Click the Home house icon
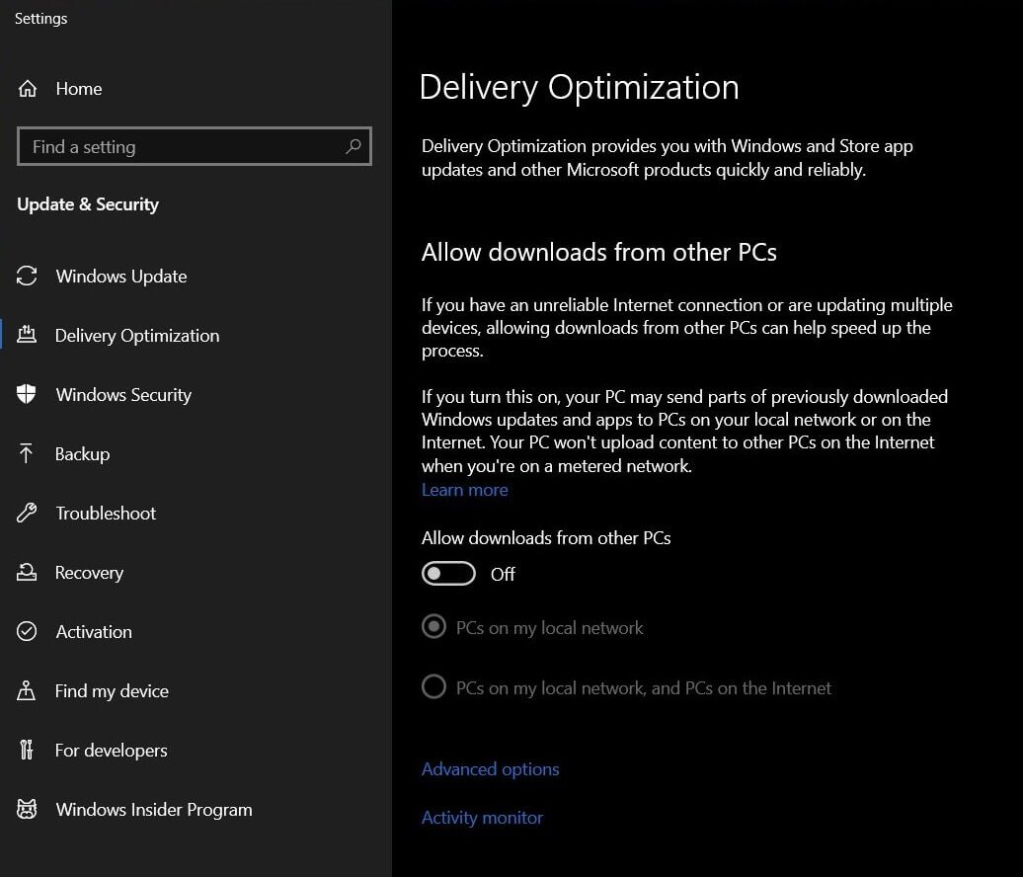Screen dimensions: 1023x877 [x=28, y=88]
